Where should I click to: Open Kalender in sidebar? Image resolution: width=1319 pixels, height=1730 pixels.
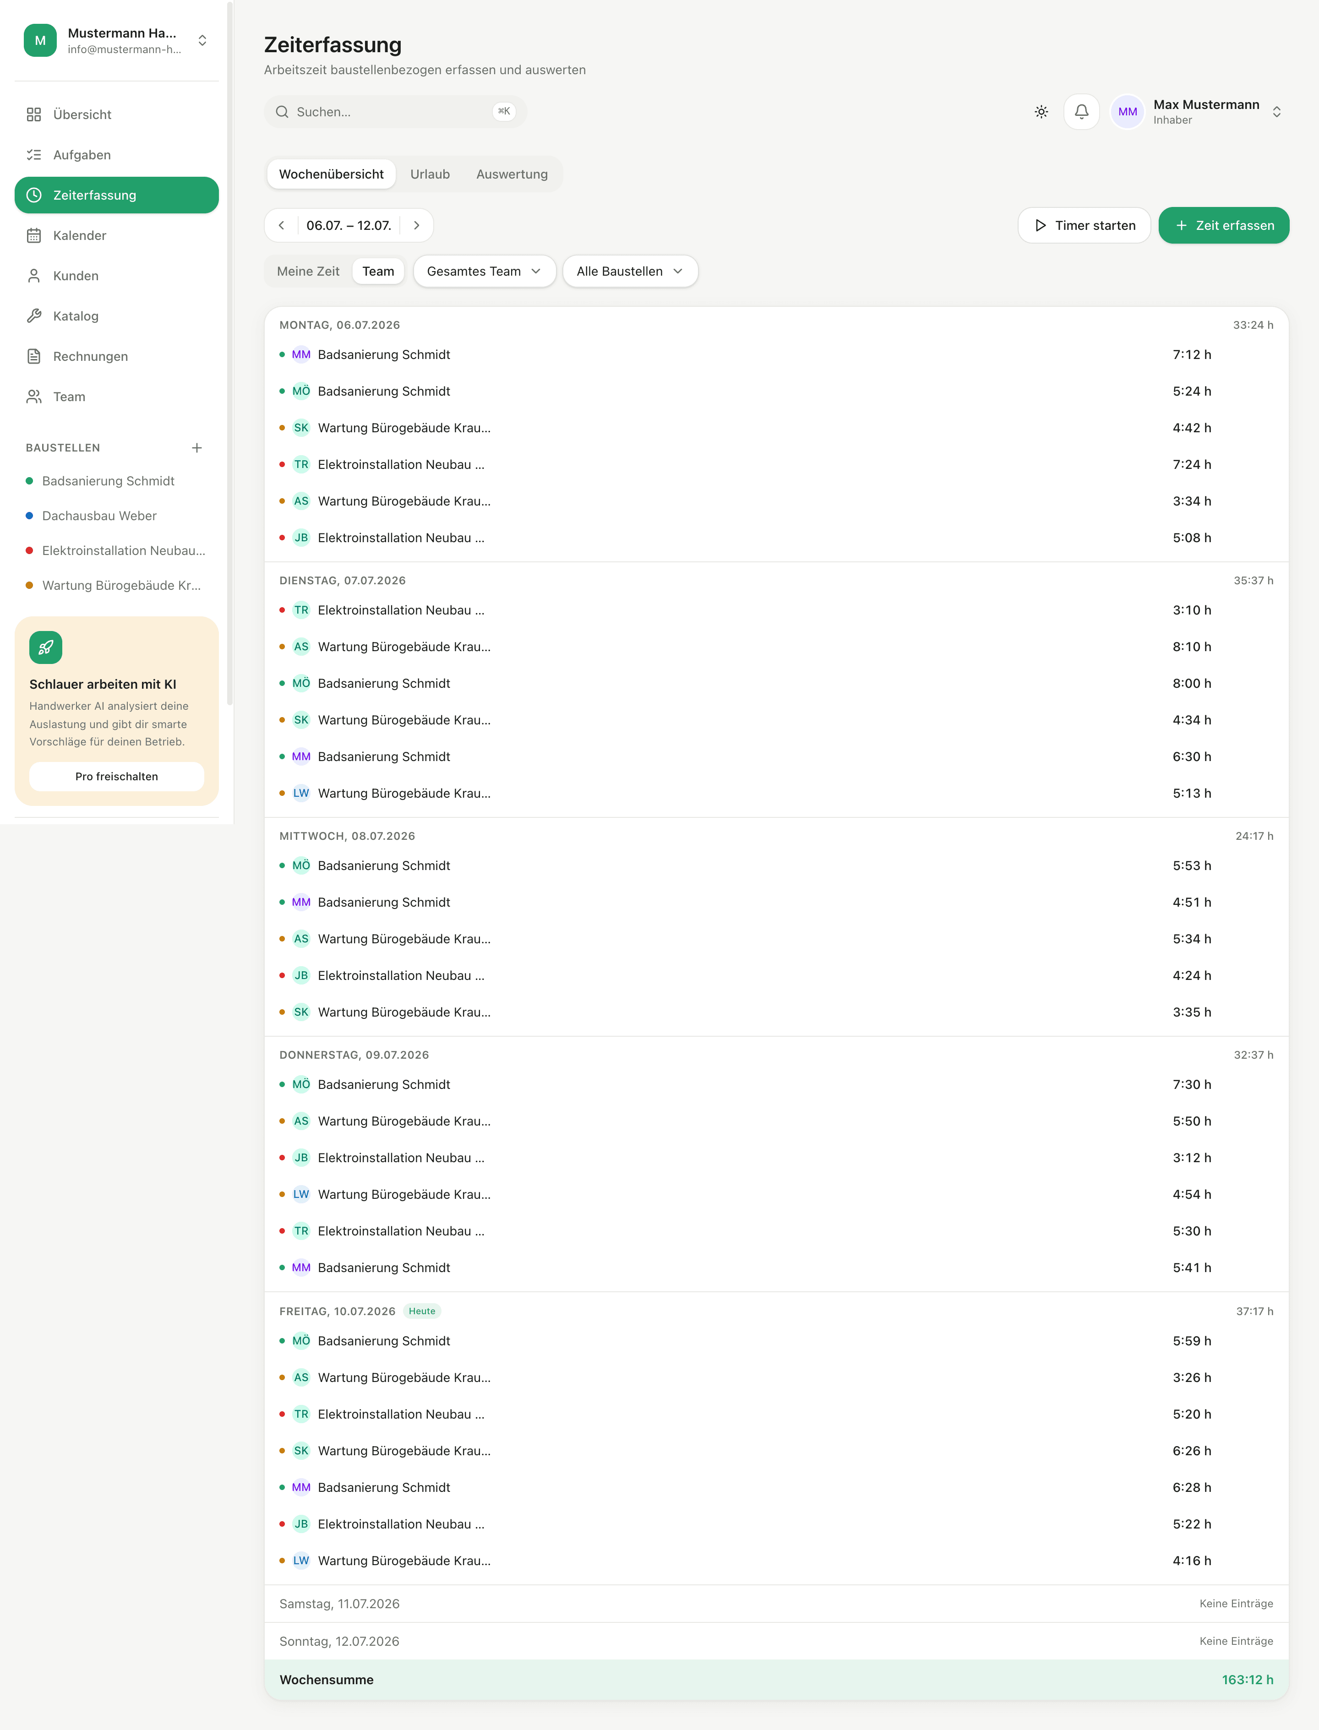[x=116, y=235]
